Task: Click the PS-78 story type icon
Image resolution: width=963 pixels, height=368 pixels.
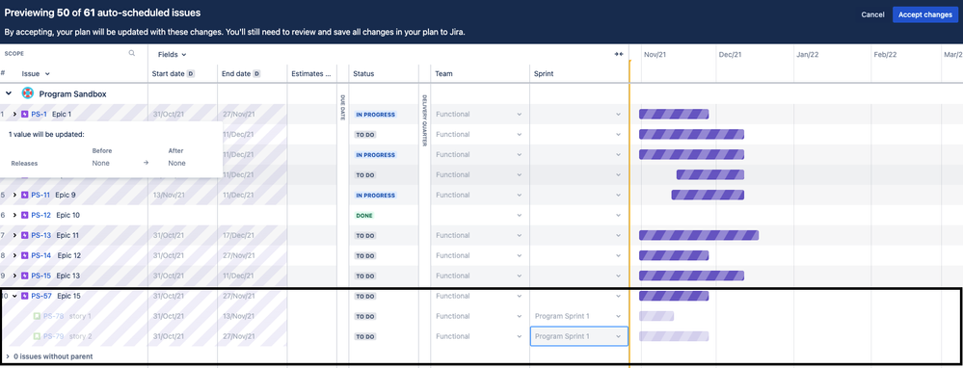Action: (x=37, y=317)
